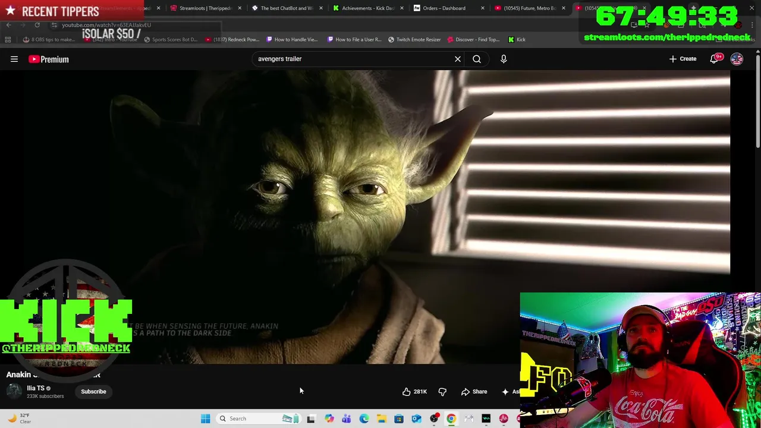Open OBS Studio from taskbar
761x428 pixels.
[434, 418]
